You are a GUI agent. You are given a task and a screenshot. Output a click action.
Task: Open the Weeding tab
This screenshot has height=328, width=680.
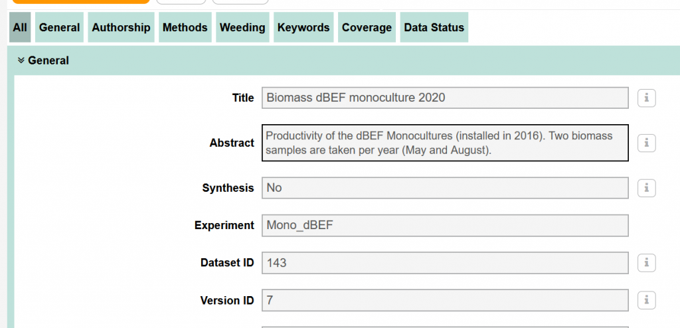point(242,27)
